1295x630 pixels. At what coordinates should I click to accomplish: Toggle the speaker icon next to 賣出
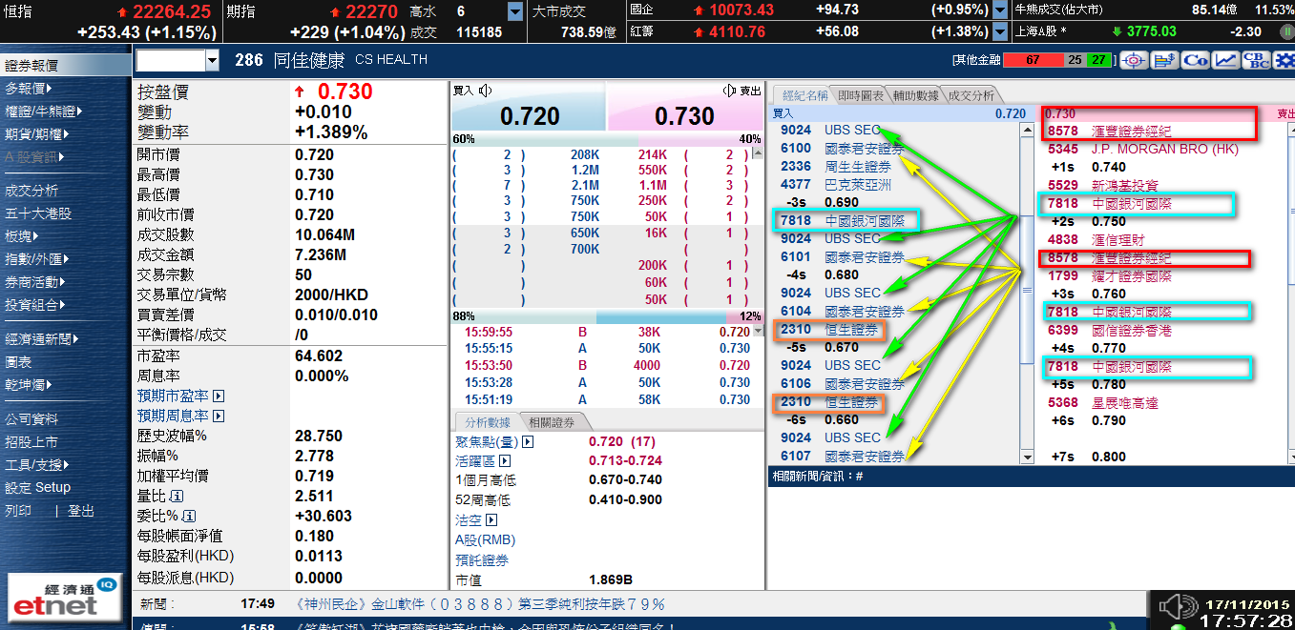pyautogui.click(x=730, y=91)
